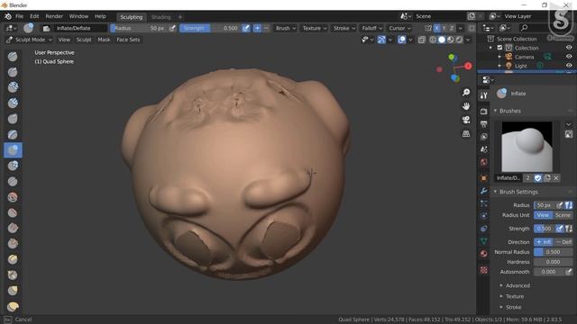Unlink brush with X button
Viewport: 577px width, 324px height.
[x=556, y=178]
